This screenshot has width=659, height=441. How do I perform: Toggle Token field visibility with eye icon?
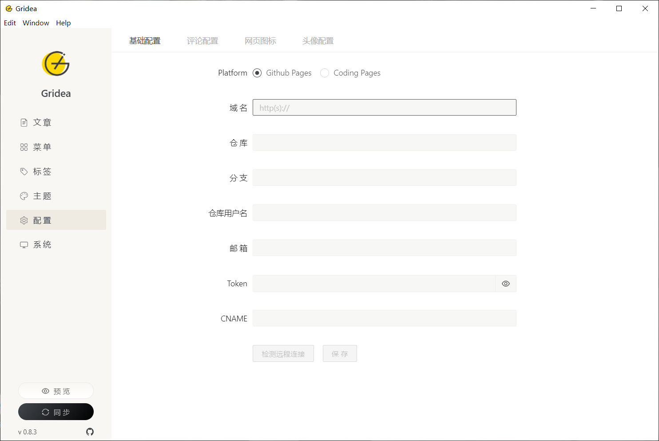(x=505, y=283)
